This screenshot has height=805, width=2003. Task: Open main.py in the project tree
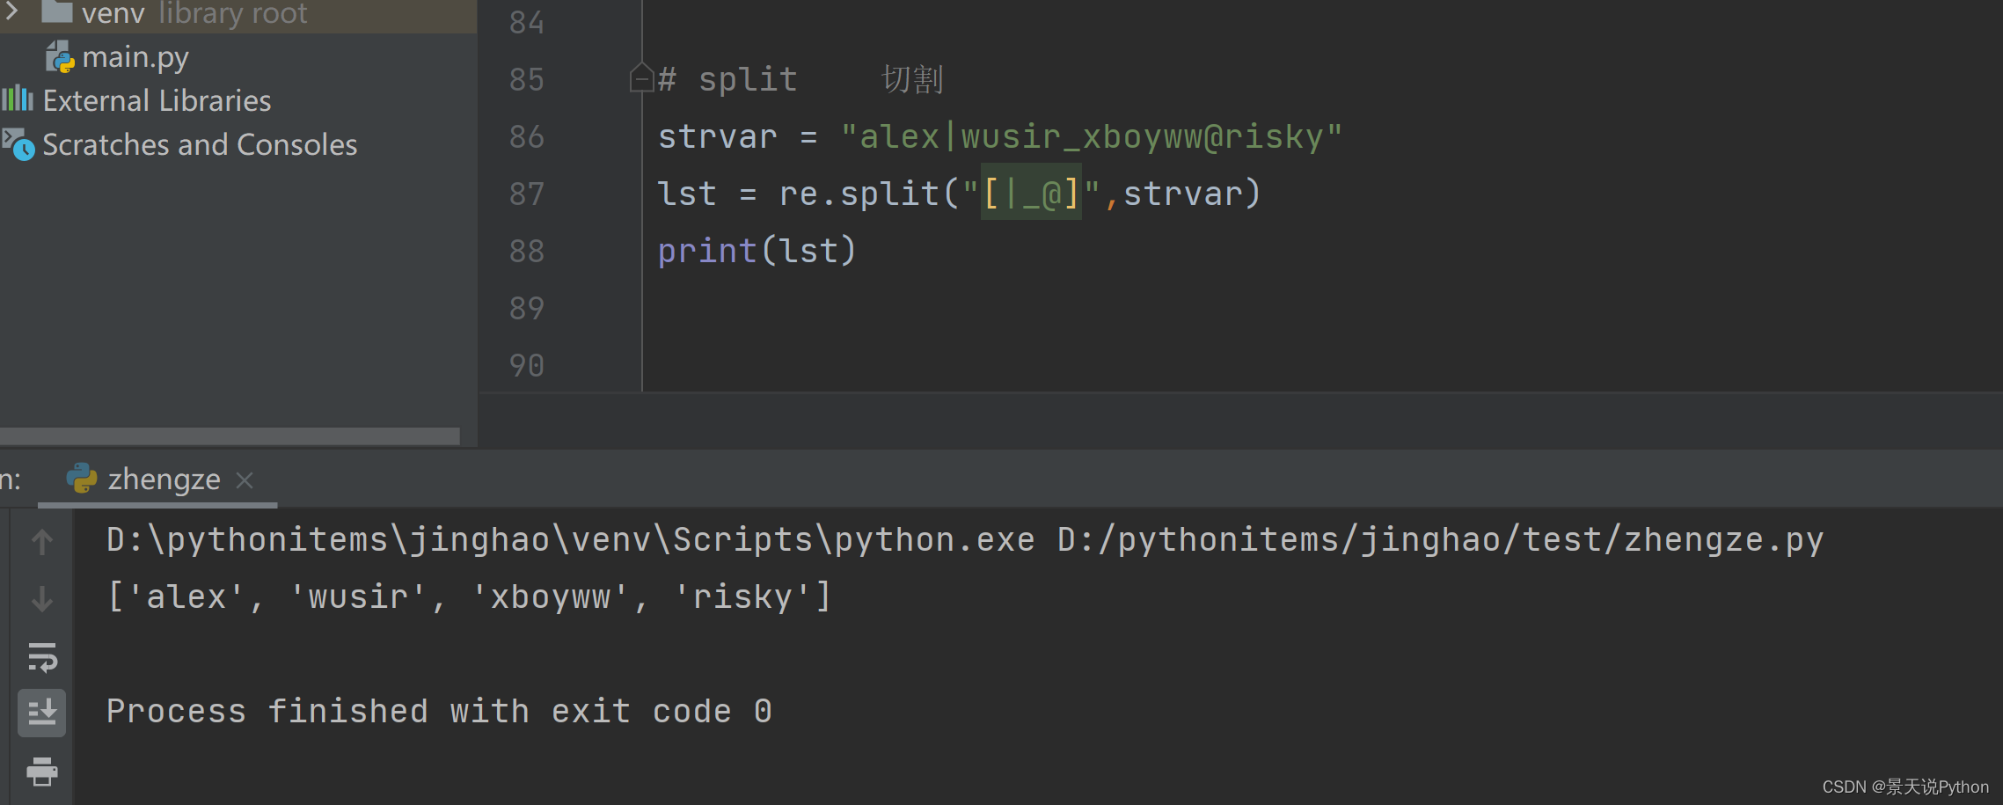click(135, 58)
